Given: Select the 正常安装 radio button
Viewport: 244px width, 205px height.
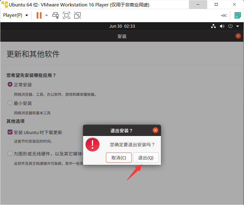Looking at the screenshot, I should click(10, 85).
